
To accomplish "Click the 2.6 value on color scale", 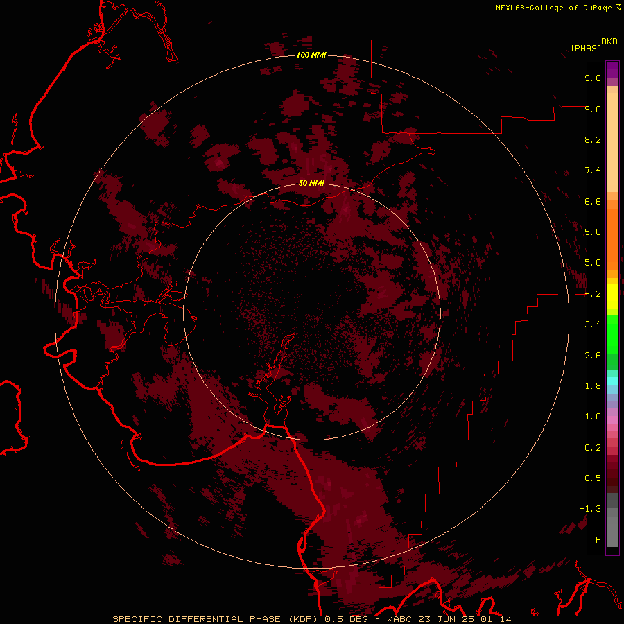I will [593, 356].
